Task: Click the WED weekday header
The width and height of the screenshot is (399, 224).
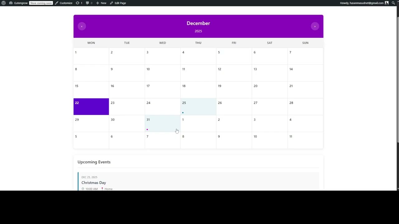Action: (x=162, y=43)
